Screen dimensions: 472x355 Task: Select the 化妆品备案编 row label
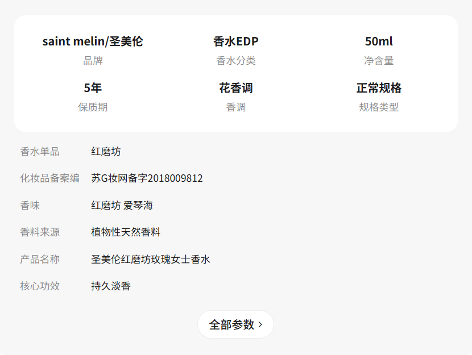(50, 178)
